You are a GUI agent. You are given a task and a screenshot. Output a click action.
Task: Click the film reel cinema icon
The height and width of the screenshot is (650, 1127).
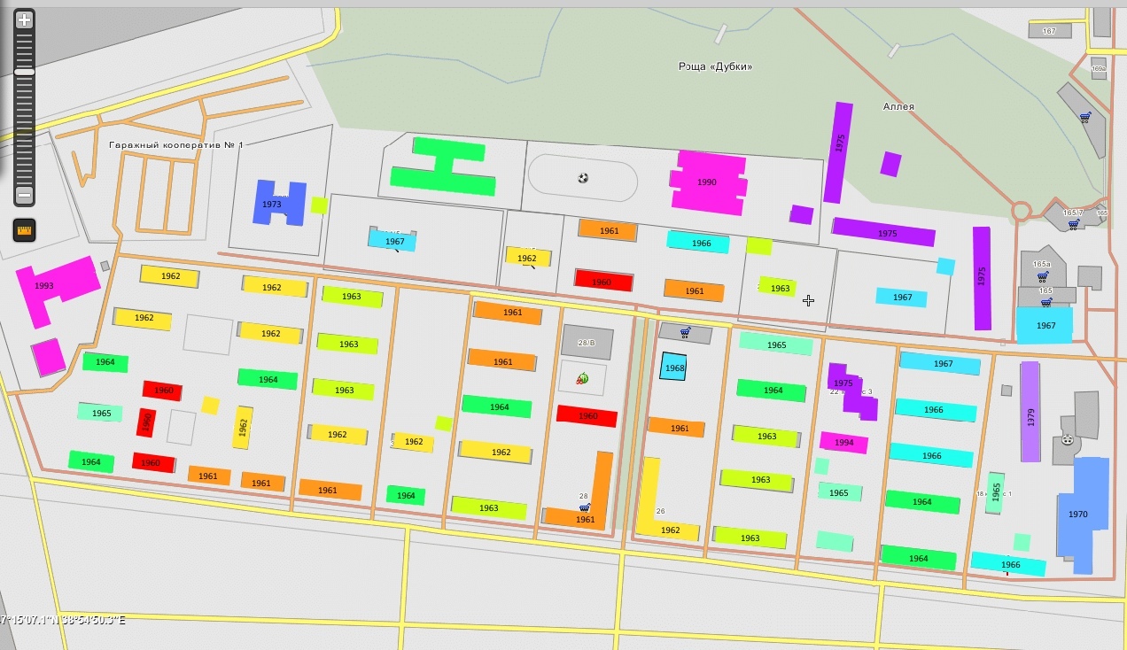pyautogui.click(x=1067, y=440)
